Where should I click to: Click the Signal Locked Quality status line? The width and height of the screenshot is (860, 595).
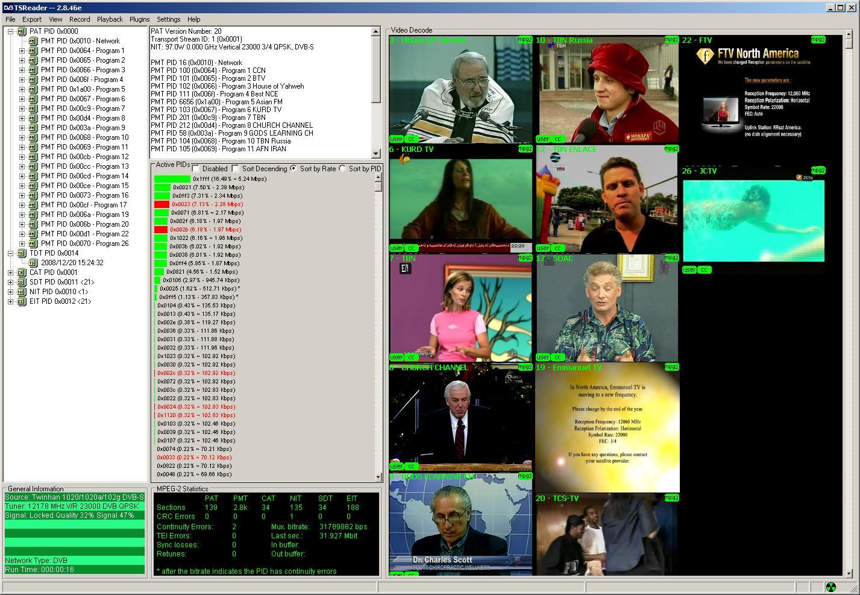(x=75, y=515)
